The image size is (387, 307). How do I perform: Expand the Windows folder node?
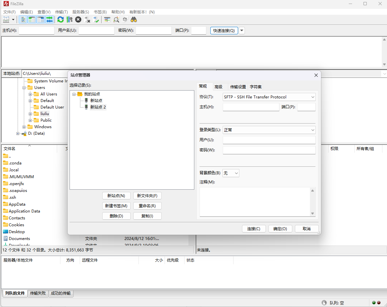(x=24, y=127)
